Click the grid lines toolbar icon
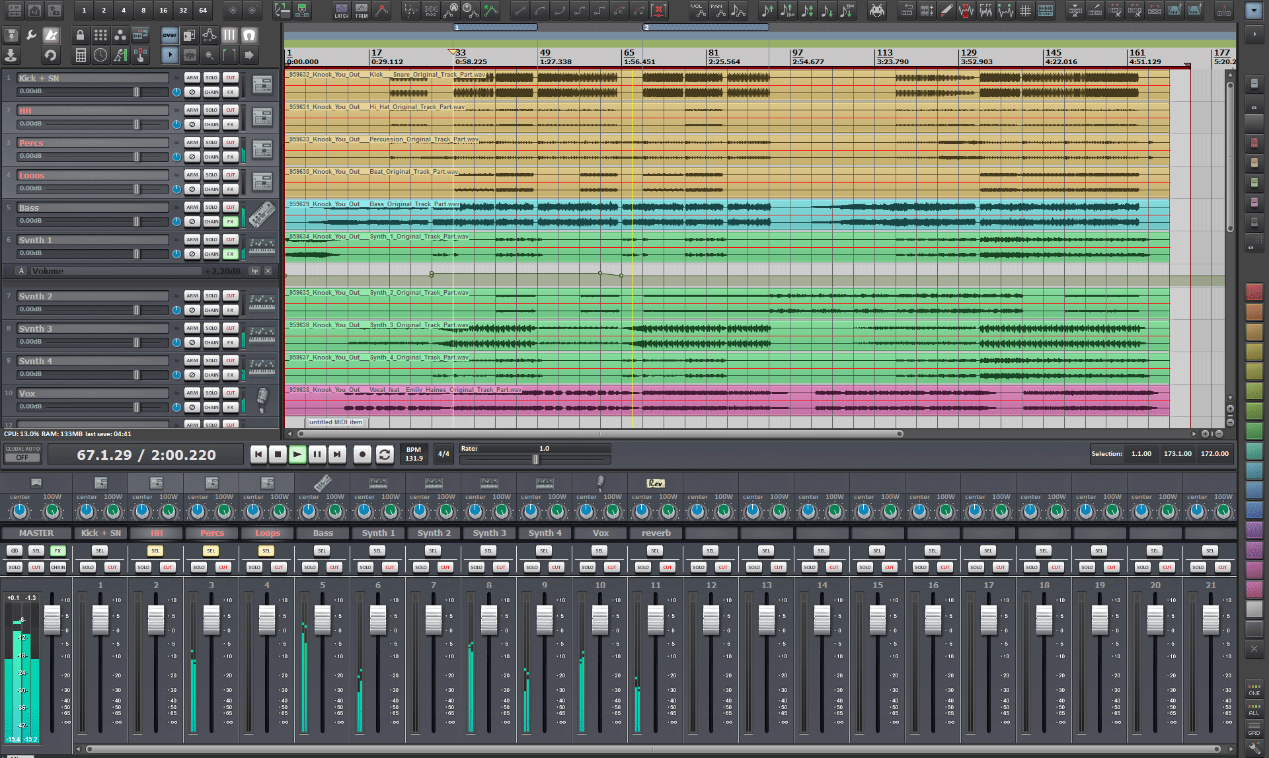This screenshot has width=1269, height=758. (1025, 10)
